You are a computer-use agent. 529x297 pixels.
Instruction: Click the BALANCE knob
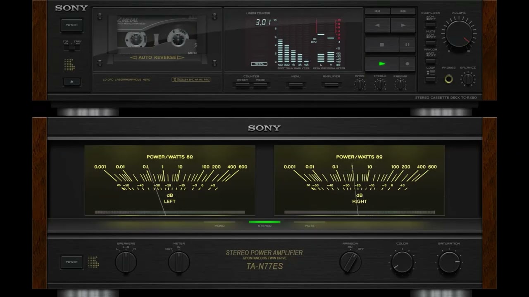pyautogui.click(x=468, y=79)
